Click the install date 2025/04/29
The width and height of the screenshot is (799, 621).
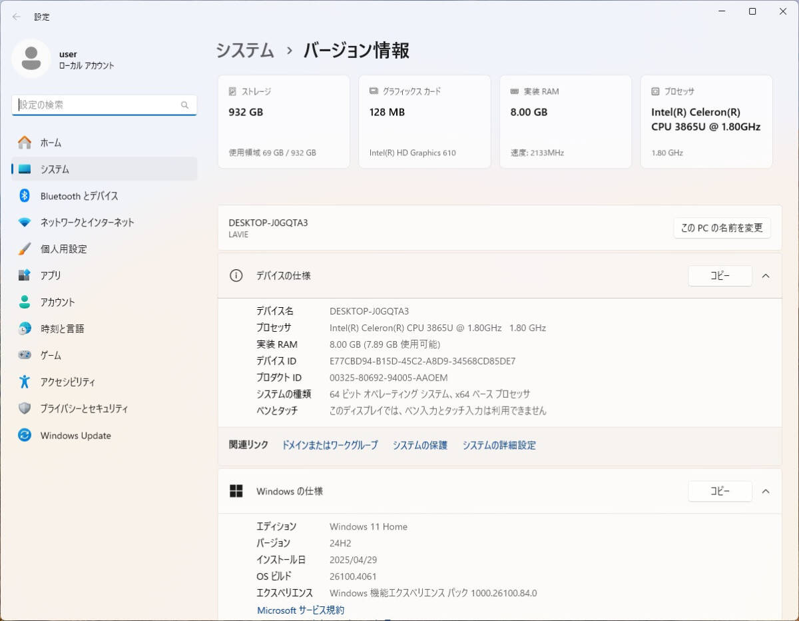353,560
